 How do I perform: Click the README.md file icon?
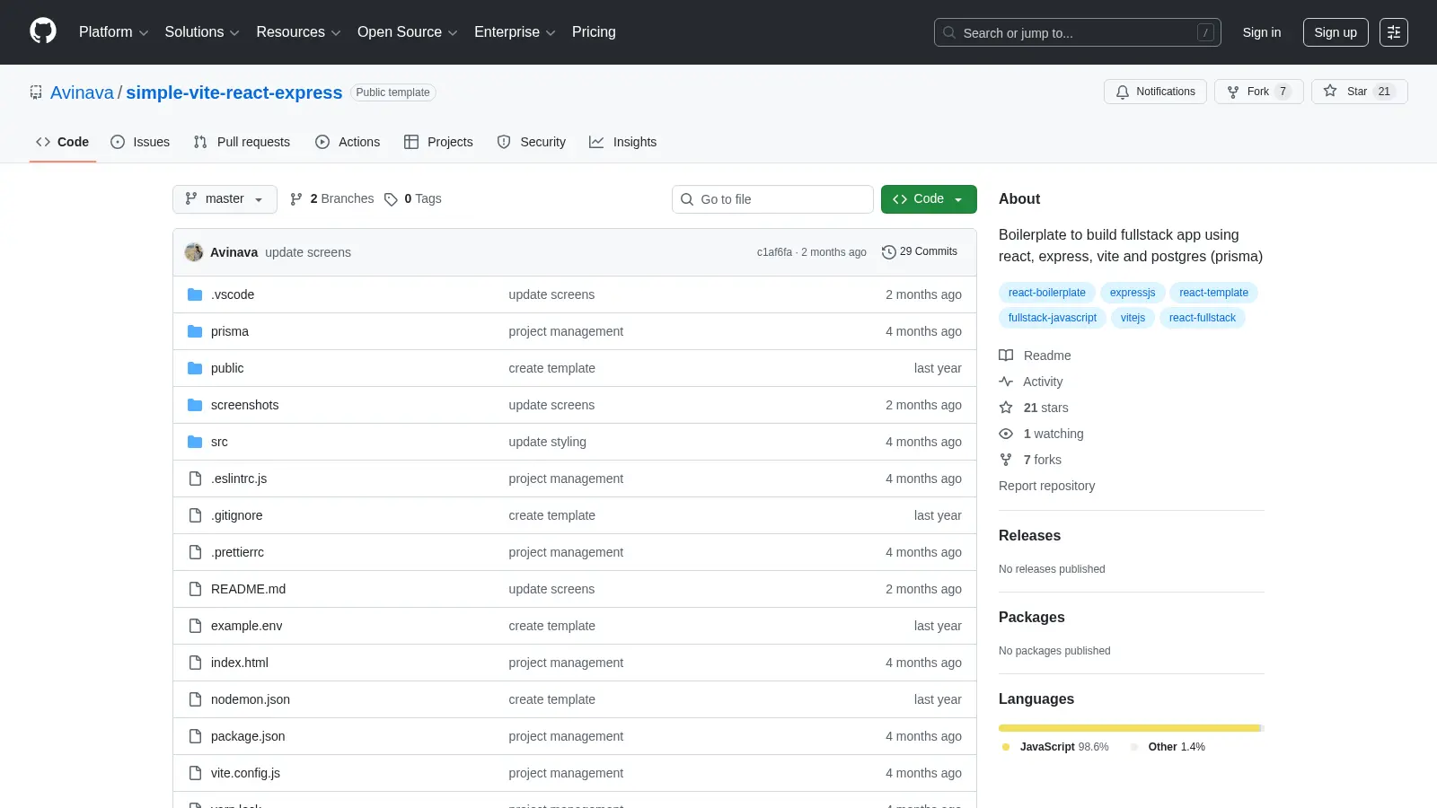pos(195,589)
